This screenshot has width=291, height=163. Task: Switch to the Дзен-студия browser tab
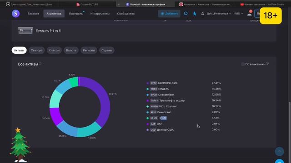pyautogui.click(x=29, y=4)
